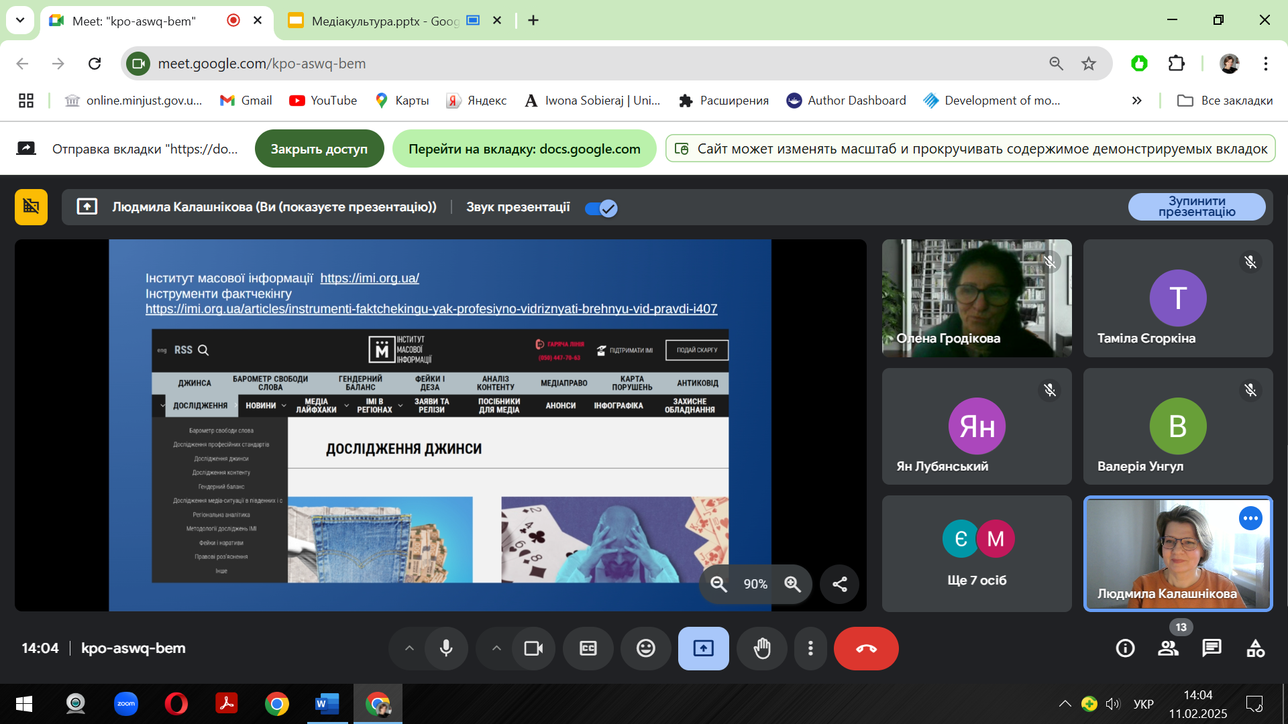The height and width of the screenshot is (724, 1288).
Task: Click Закрыть доступ button
Action: click(319, 149)
